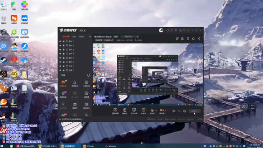Add a 手机投屏 phone screen source
Image resolution: width=263 pixels, height=148 pixels.
tap(134, 111)
